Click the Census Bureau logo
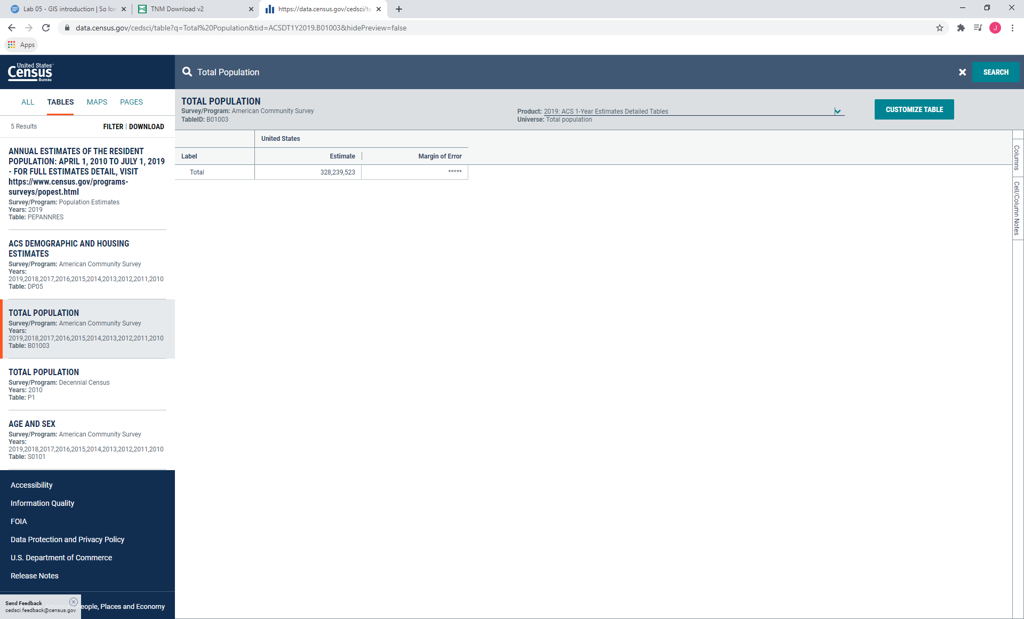This screenshot has height=619, width=1024. click(30, 72)
